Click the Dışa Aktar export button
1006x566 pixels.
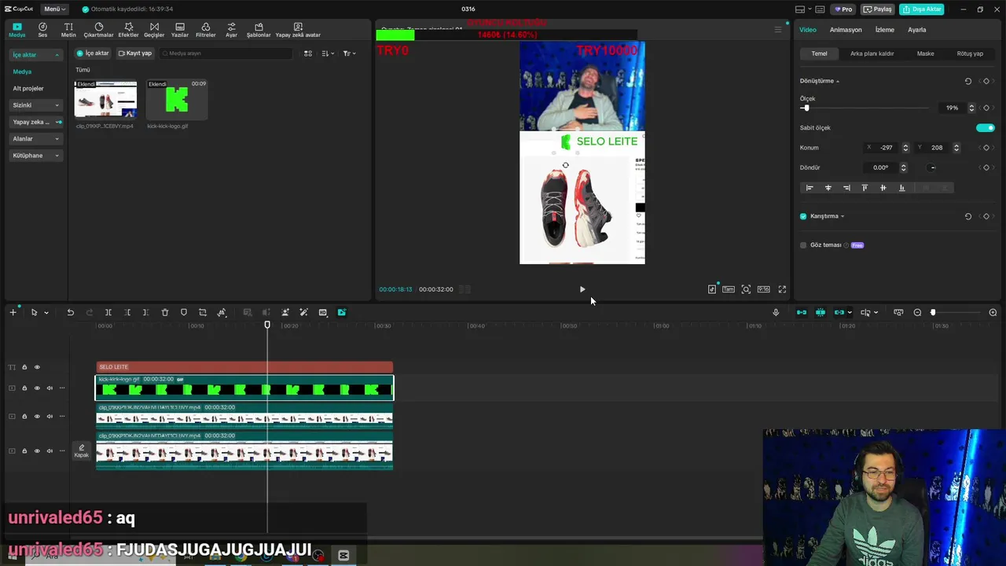pyautogui.click(x=922, y=9)
